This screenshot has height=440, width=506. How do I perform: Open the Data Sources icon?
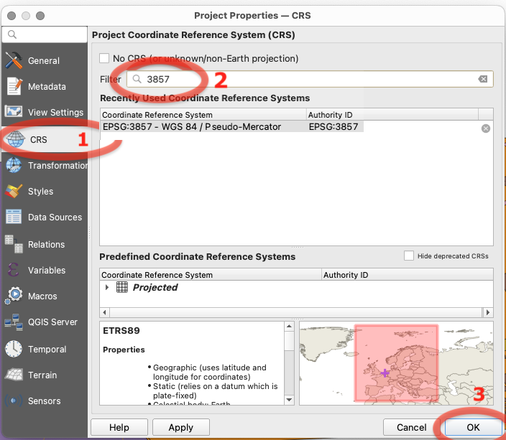point(14,217)
